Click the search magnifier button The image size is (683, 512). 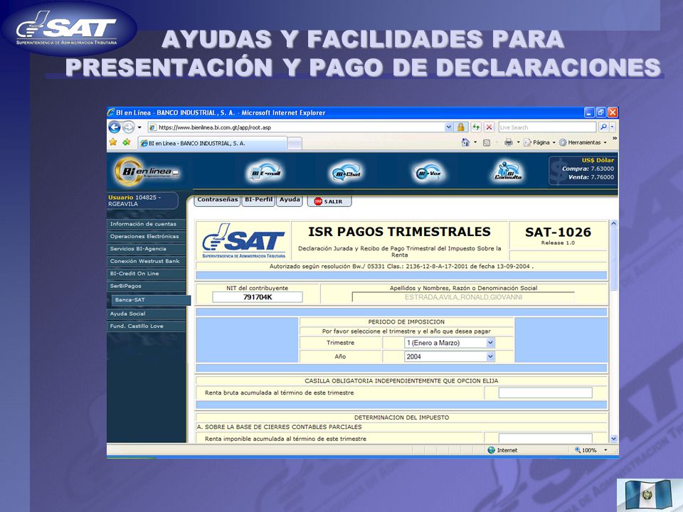[x=603, y=127]
